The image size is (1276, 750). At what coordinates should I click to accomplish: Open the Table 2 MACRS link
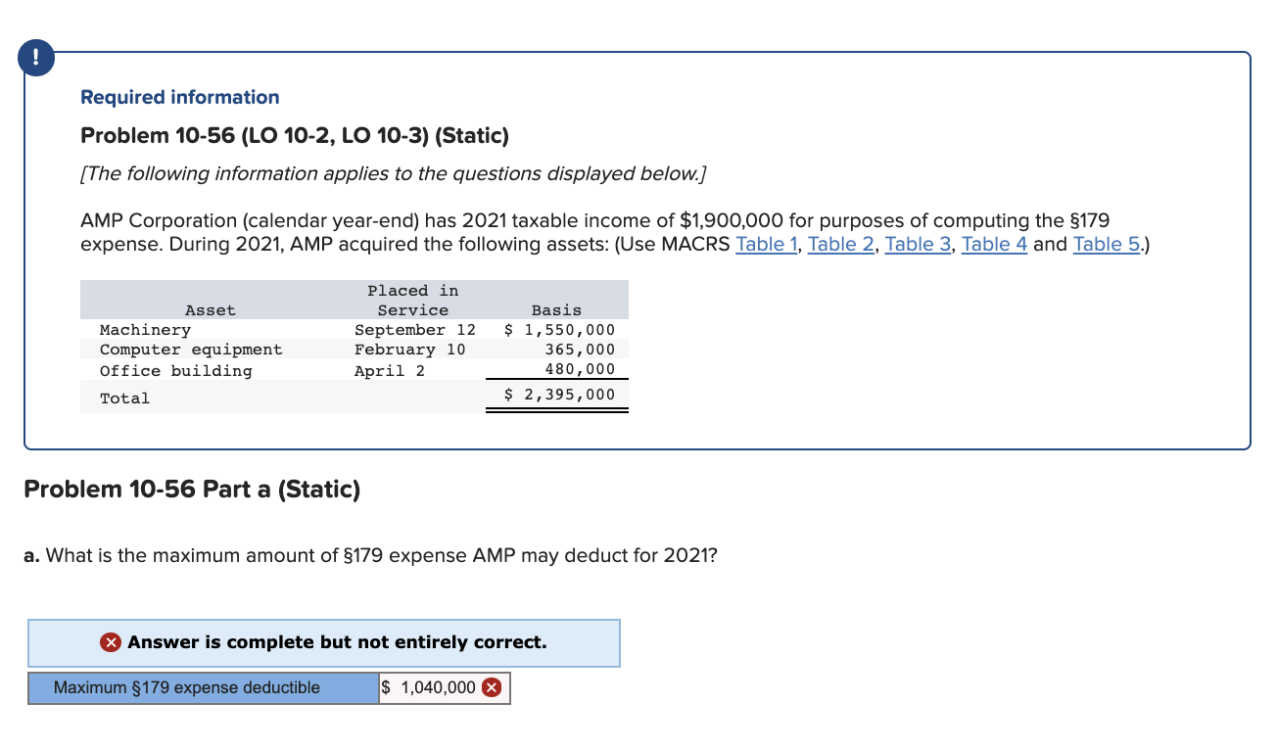pyautogui.click(x=840, y=244)
